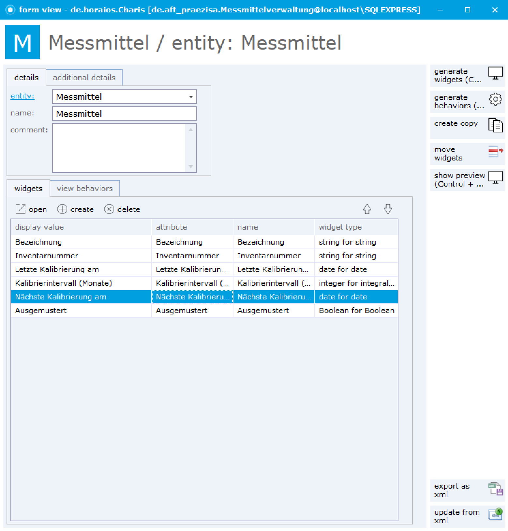The image size is (508, 531).
Task: Select Letzte Kalibrierung am row
Action: 81,269
